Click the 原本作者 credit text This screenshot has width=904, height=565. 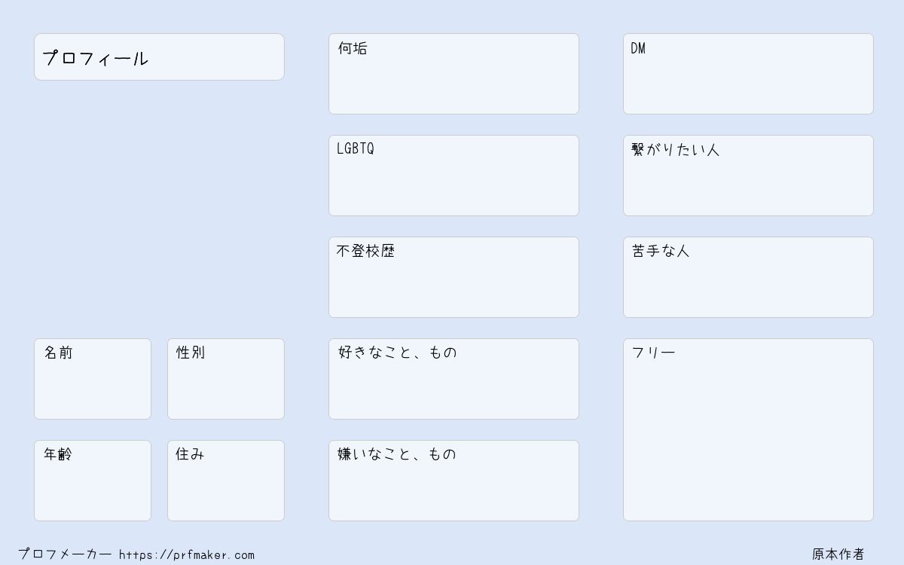[838, 554]
